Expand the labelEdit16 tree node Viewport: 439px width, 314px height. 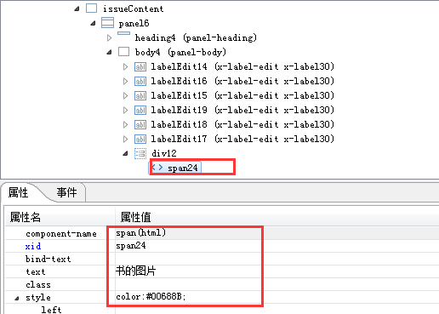tap(125, 81)
